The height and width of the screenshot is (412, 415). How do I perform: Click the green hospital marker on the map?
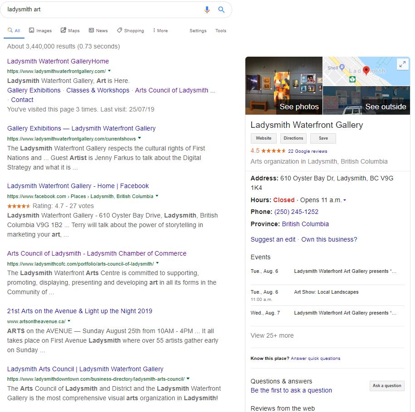coord(352,79)
